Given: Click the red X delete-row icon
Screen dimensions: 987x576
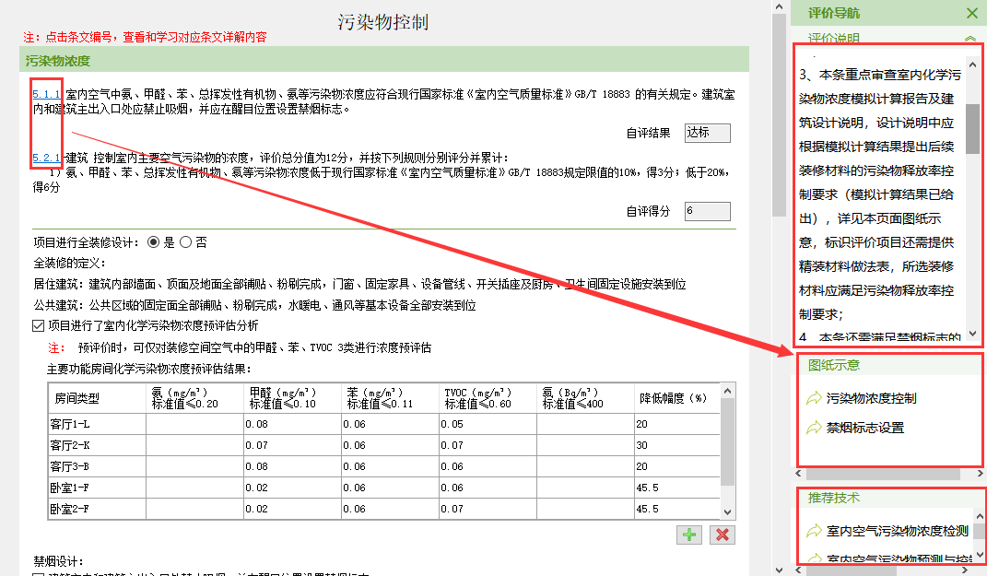Looking at the screenshot, I should tap(722, 535).
